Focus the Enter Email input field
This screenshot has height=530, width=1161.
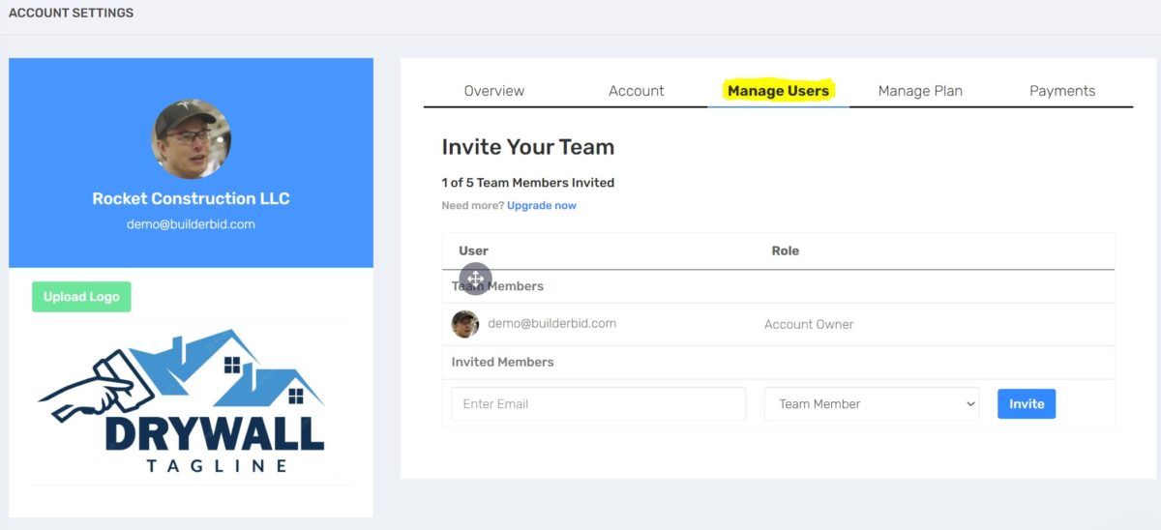[x=598, y=404]
